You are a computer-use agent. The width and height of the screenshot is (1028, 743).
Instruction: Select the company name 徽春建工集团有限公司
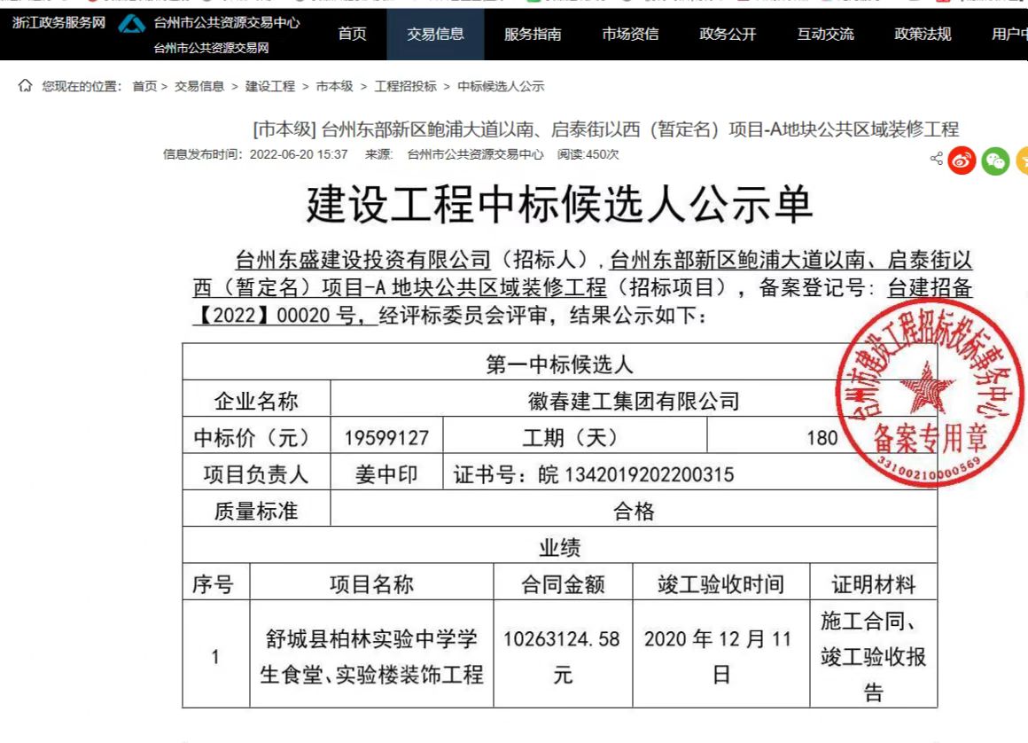click(634, 401)
